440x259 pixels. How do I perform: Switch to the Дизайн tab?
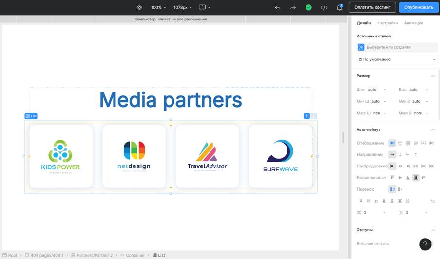(363, 23)
